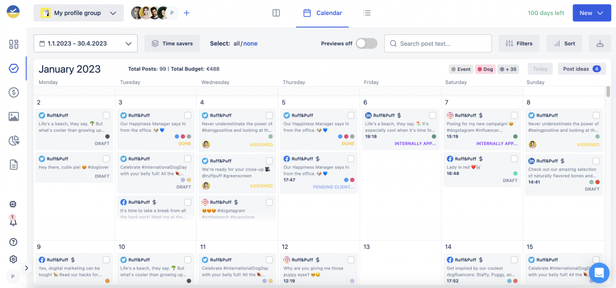The height and width of the screenshot is (288, 616).
Task: Open the chat support bubble
Action: [599, 272]
